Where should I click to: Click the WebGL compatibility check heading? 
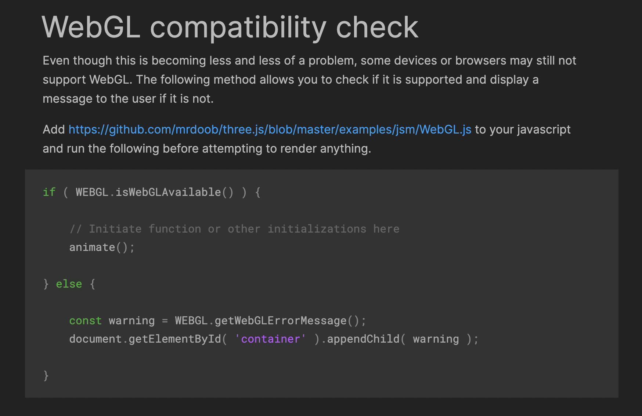pos(230,28)
